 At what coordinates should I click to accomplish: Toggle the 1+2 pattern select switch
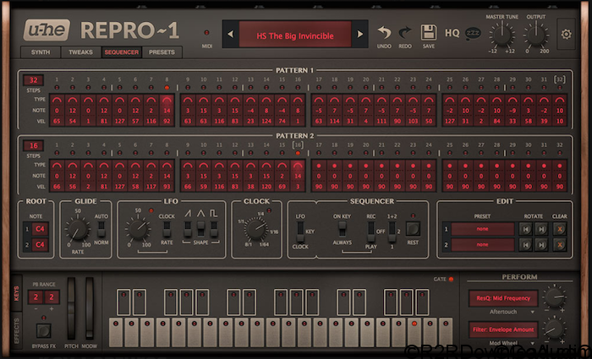tap(392, 231)
